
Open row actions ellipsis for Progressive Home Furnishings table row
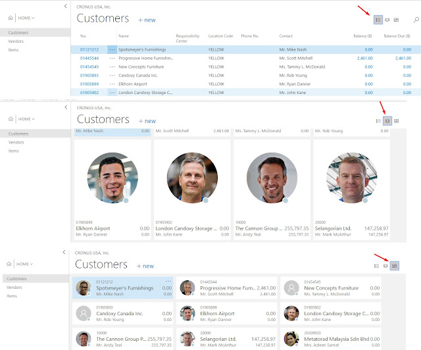pyautogui.click(x=112, y=59)
